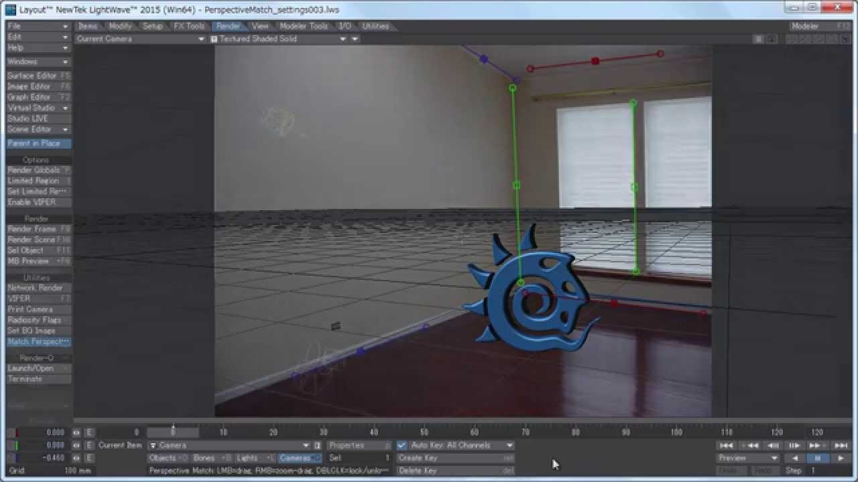
Task: Jump to first frame transport button
Action: [727, 445]
